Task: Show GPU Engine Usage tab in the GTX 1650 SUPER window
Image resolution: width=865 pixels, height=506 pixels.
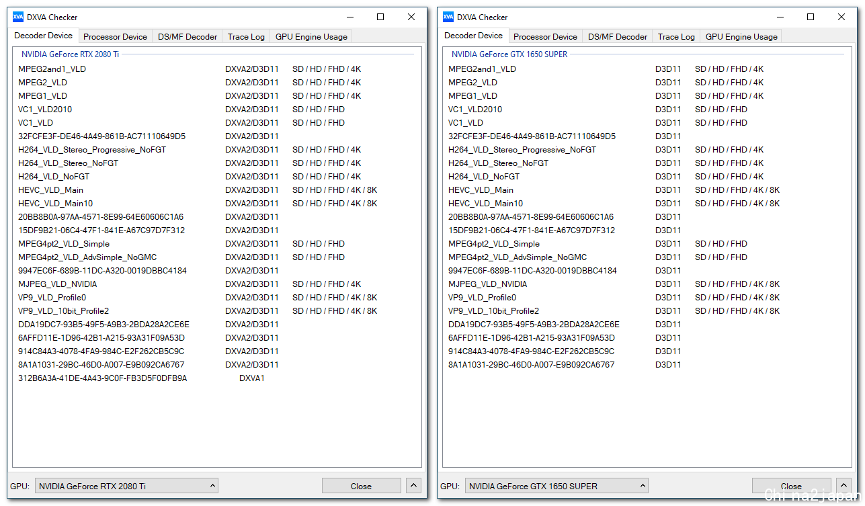Action: (x=741, y=37)
